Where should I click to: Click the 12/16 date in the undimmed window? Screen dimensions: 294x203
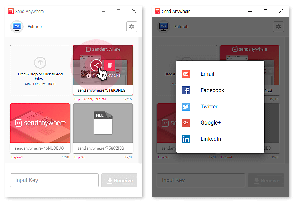[127, 99]
